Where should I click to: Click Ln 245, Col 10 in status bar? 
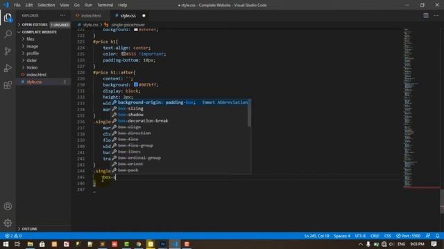[x=316, y=236]
